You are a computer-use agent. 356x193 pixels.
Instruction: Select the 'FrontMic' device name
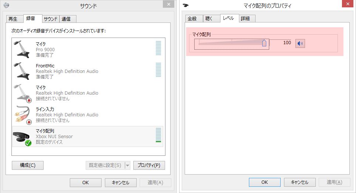click(45, 66)
